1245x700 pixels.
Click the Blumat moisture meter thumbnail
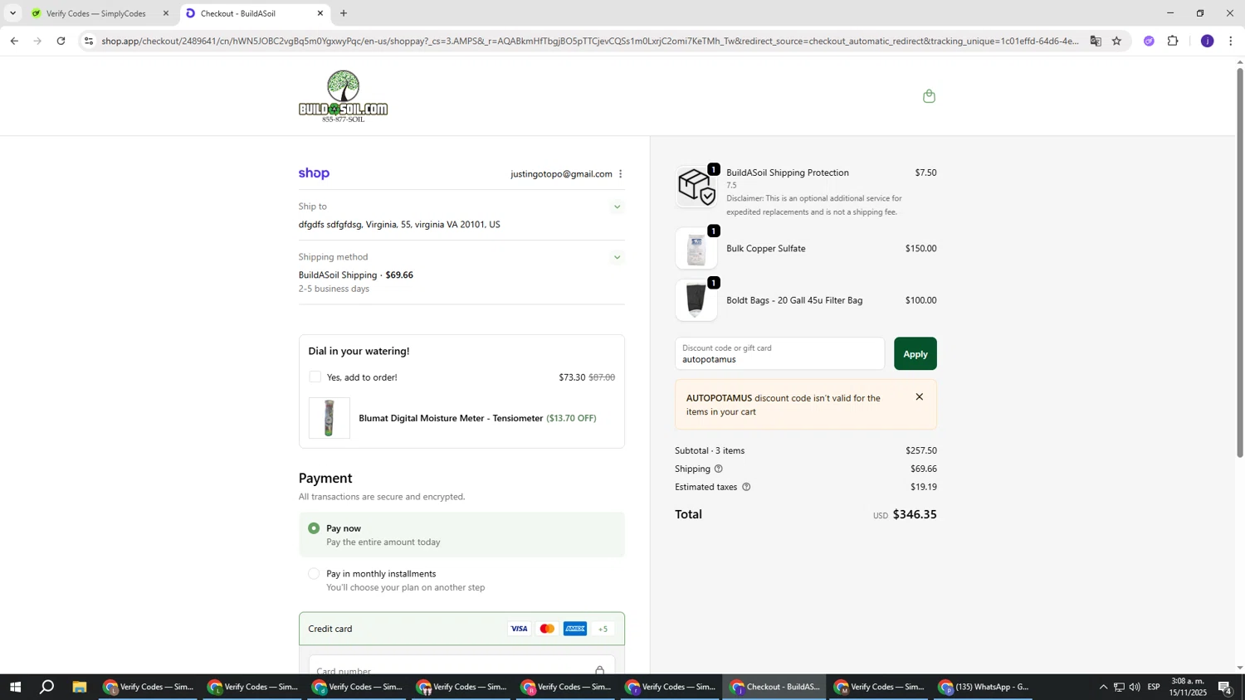[x=330, y=418]
